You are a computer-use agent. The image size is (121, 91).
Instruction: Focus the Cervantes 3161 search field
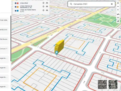[x=92, y=4]
